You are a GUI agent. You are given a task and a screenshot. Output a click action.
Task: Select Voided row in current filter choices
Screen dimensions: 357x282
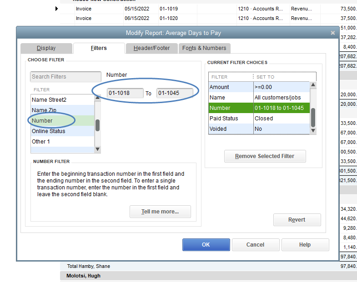(259, 129)
